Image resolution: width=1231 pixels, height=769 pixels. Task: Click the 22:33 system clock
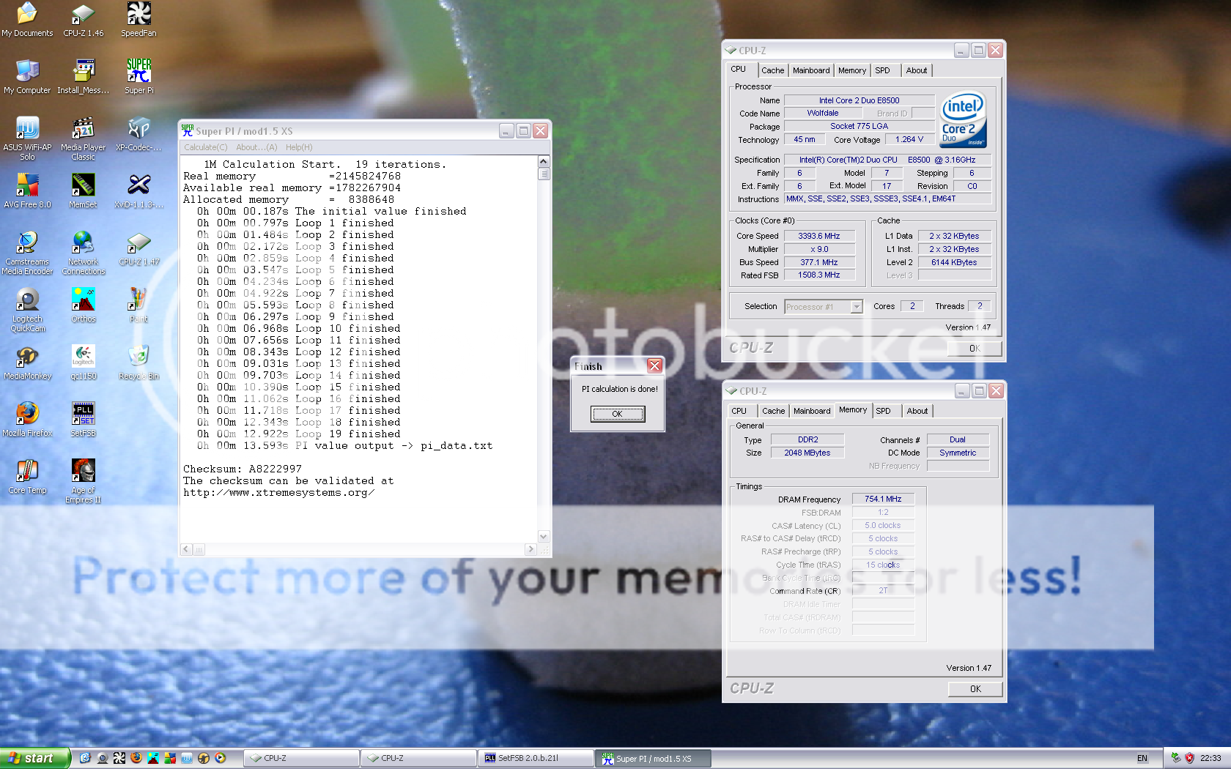pyautogui.click(x=1210, y=758)
